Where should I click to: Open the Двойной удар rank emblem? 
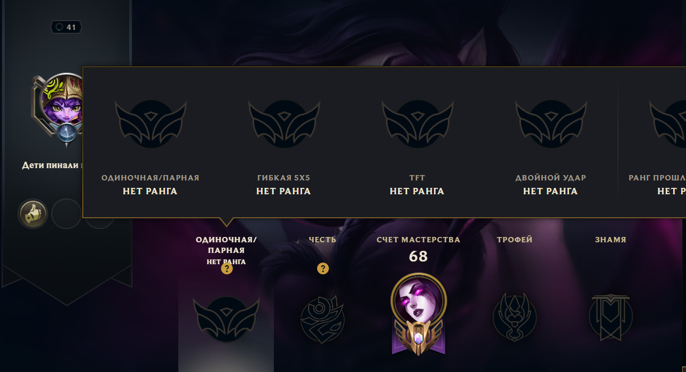click(551, 124)
